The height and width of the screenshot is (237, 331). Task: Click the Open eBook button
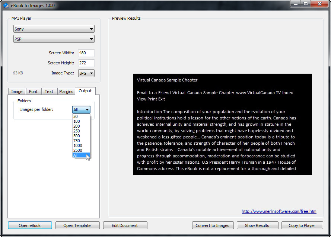click(30, 225)
